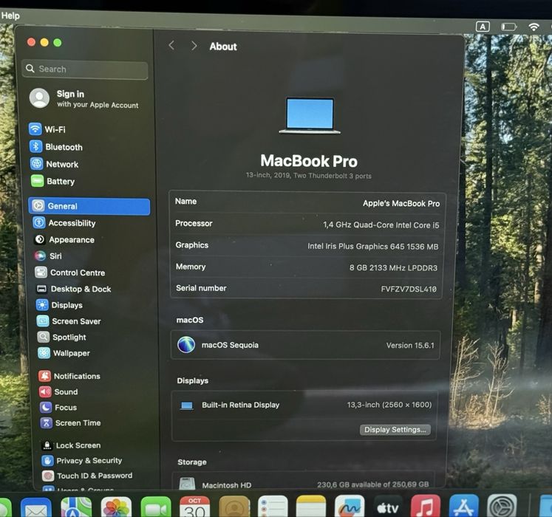Click the input source A icon in menu bar

point(483,27)
